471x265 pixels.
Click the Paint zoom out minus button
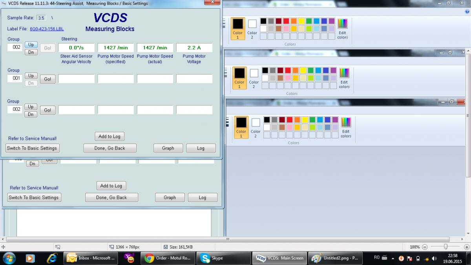(426, 247)
